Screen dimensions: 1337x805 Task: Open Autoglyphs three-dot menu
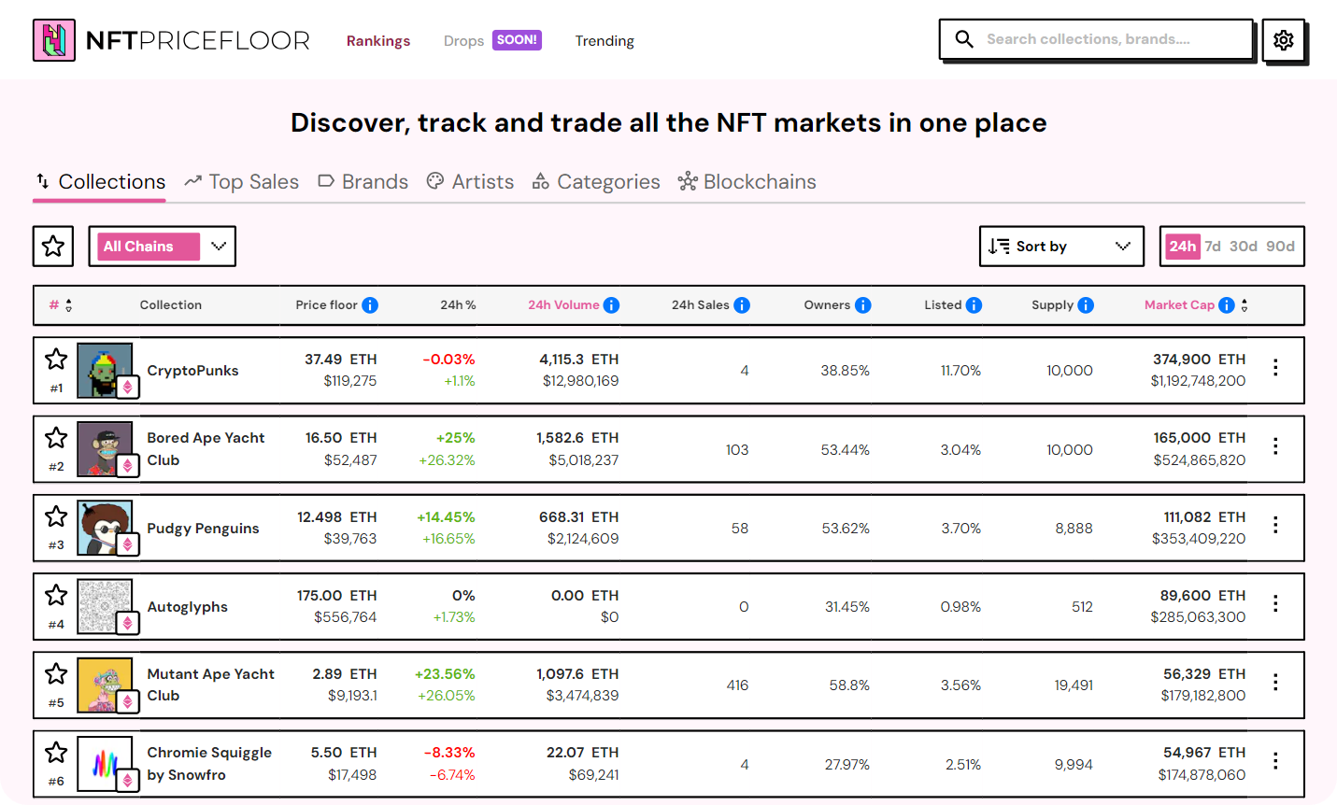tap(1275, 603)
